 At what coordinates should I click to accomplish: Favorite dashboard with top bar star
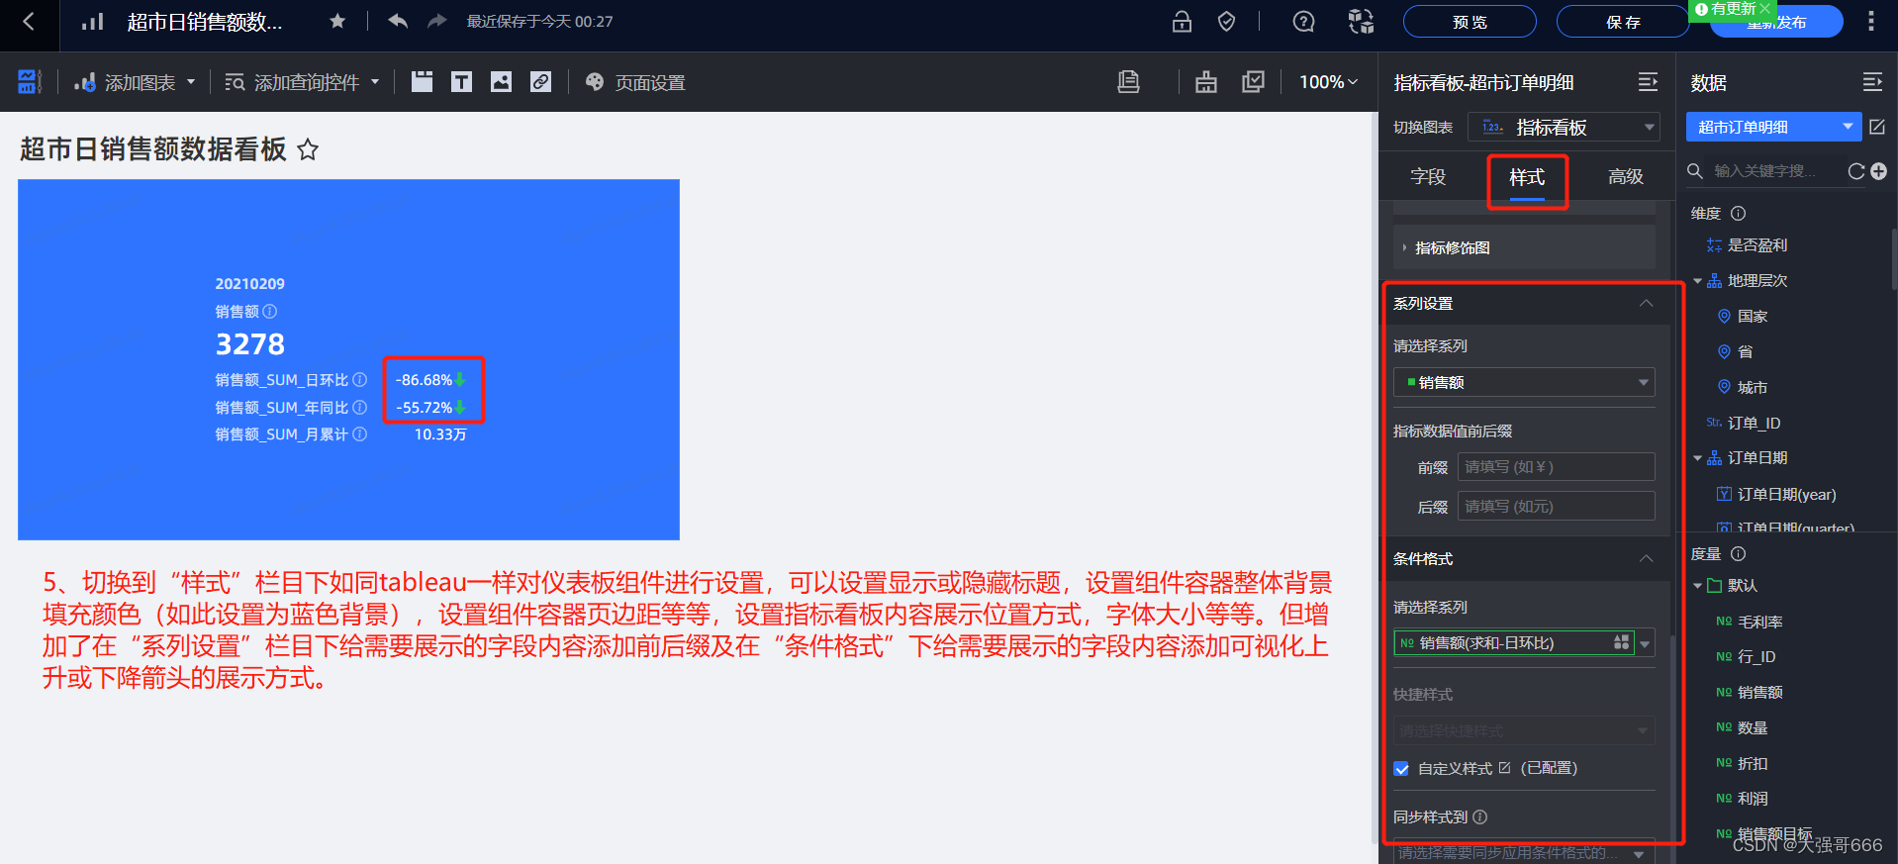(337, 21)
